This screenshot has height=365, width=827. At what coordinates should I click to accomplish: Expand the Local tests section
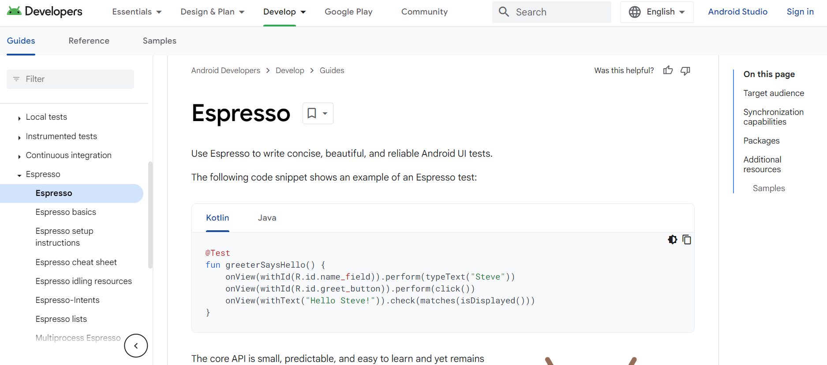click(19, 118)
